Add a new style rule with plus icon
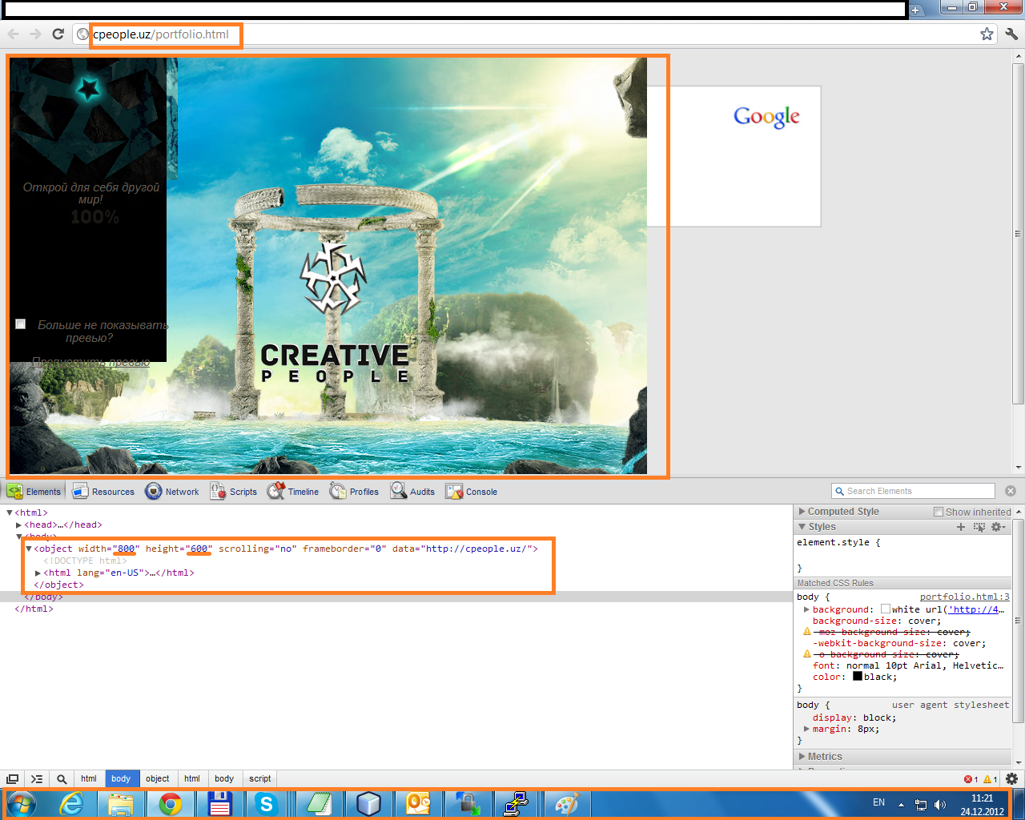This screenshot has width=1025, height=820. (961, 527)
